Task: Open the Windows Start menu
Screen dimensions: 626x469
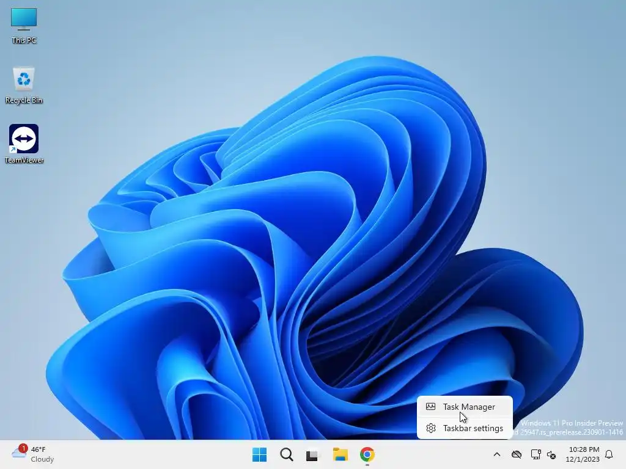Action: pyautogui.click(x=259, y=454)
